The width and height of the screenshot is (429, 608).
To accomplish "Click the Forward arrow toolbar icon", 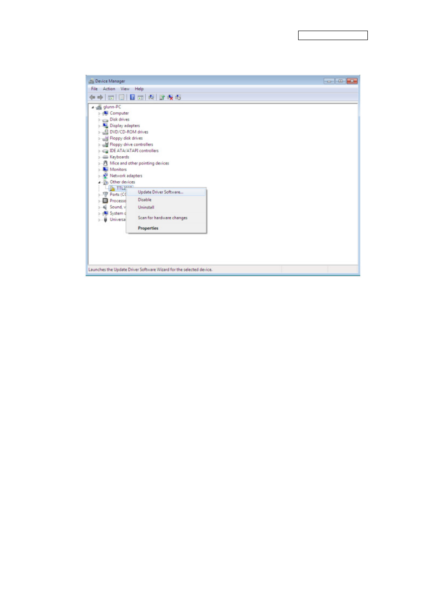I will [x=100, y=97].
